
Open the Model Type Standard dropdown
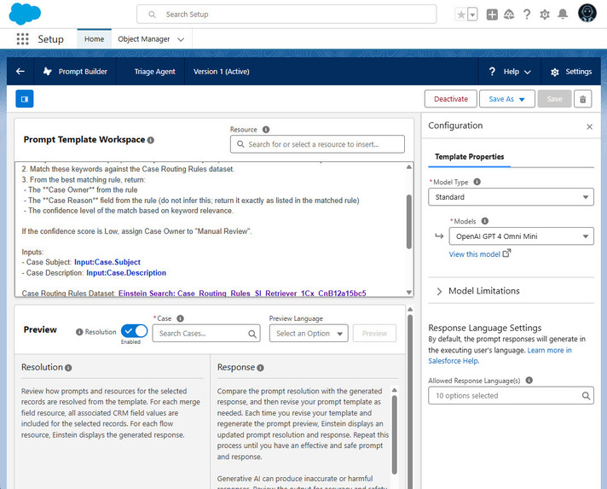511,197
